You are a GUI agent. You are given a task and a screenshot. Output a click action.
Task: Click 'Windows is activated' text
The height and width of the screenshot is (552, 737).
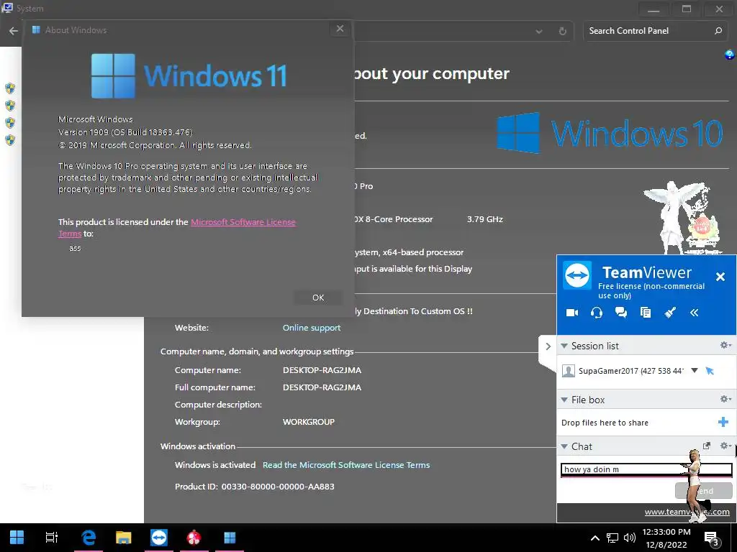click(214, 465)
